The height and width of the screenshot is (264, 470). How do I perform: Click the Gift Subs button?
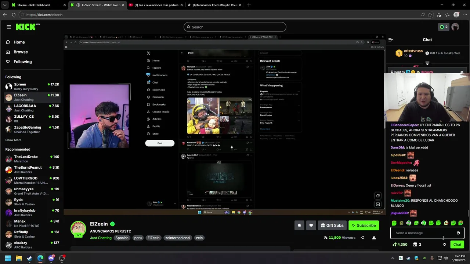click(x=332, y=225)
